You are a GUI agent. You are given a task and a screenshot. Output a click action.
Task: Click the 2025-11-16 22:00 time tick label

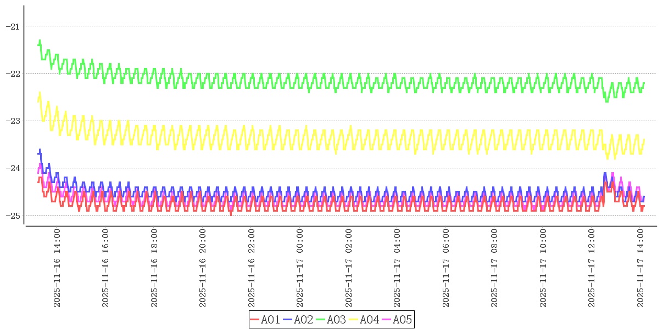tap(252, 269)
